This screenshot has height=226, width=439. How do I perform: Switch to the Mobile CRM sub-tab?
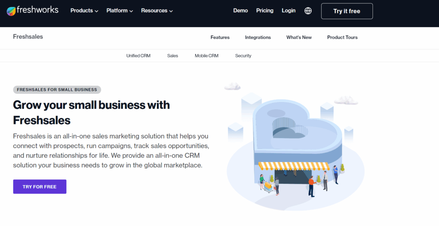click(x=206, y=56)
